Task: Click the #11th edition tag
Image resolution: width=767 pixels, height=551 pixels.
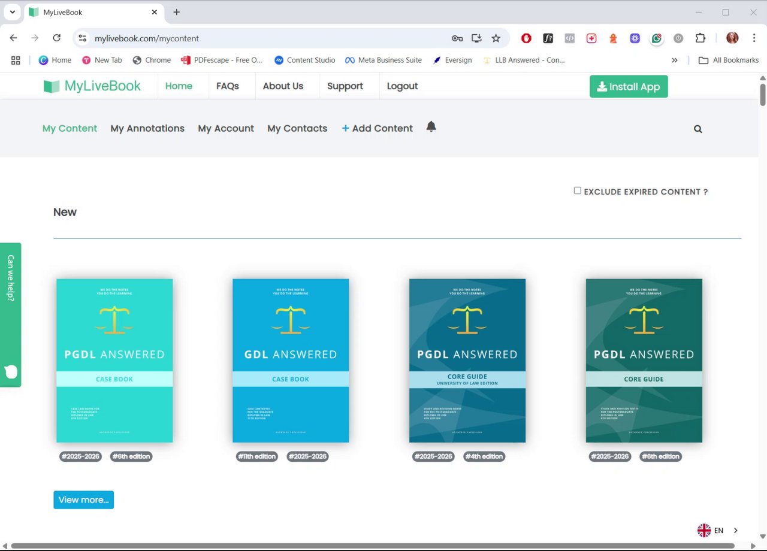Action: click(257, 456)
